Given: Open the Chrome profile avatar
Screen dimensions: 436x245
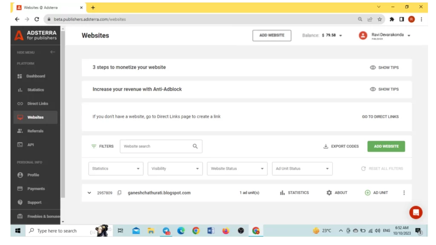Looking at the screenshot, I should [411, 19].
